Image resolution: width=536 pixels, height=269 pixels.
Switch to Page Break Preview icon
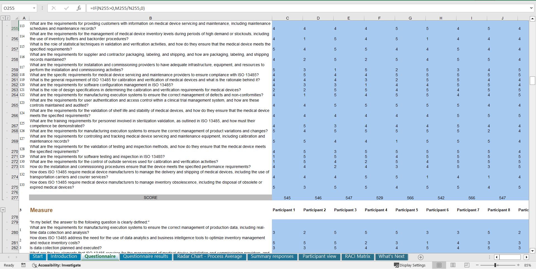(x=467, y=265)
